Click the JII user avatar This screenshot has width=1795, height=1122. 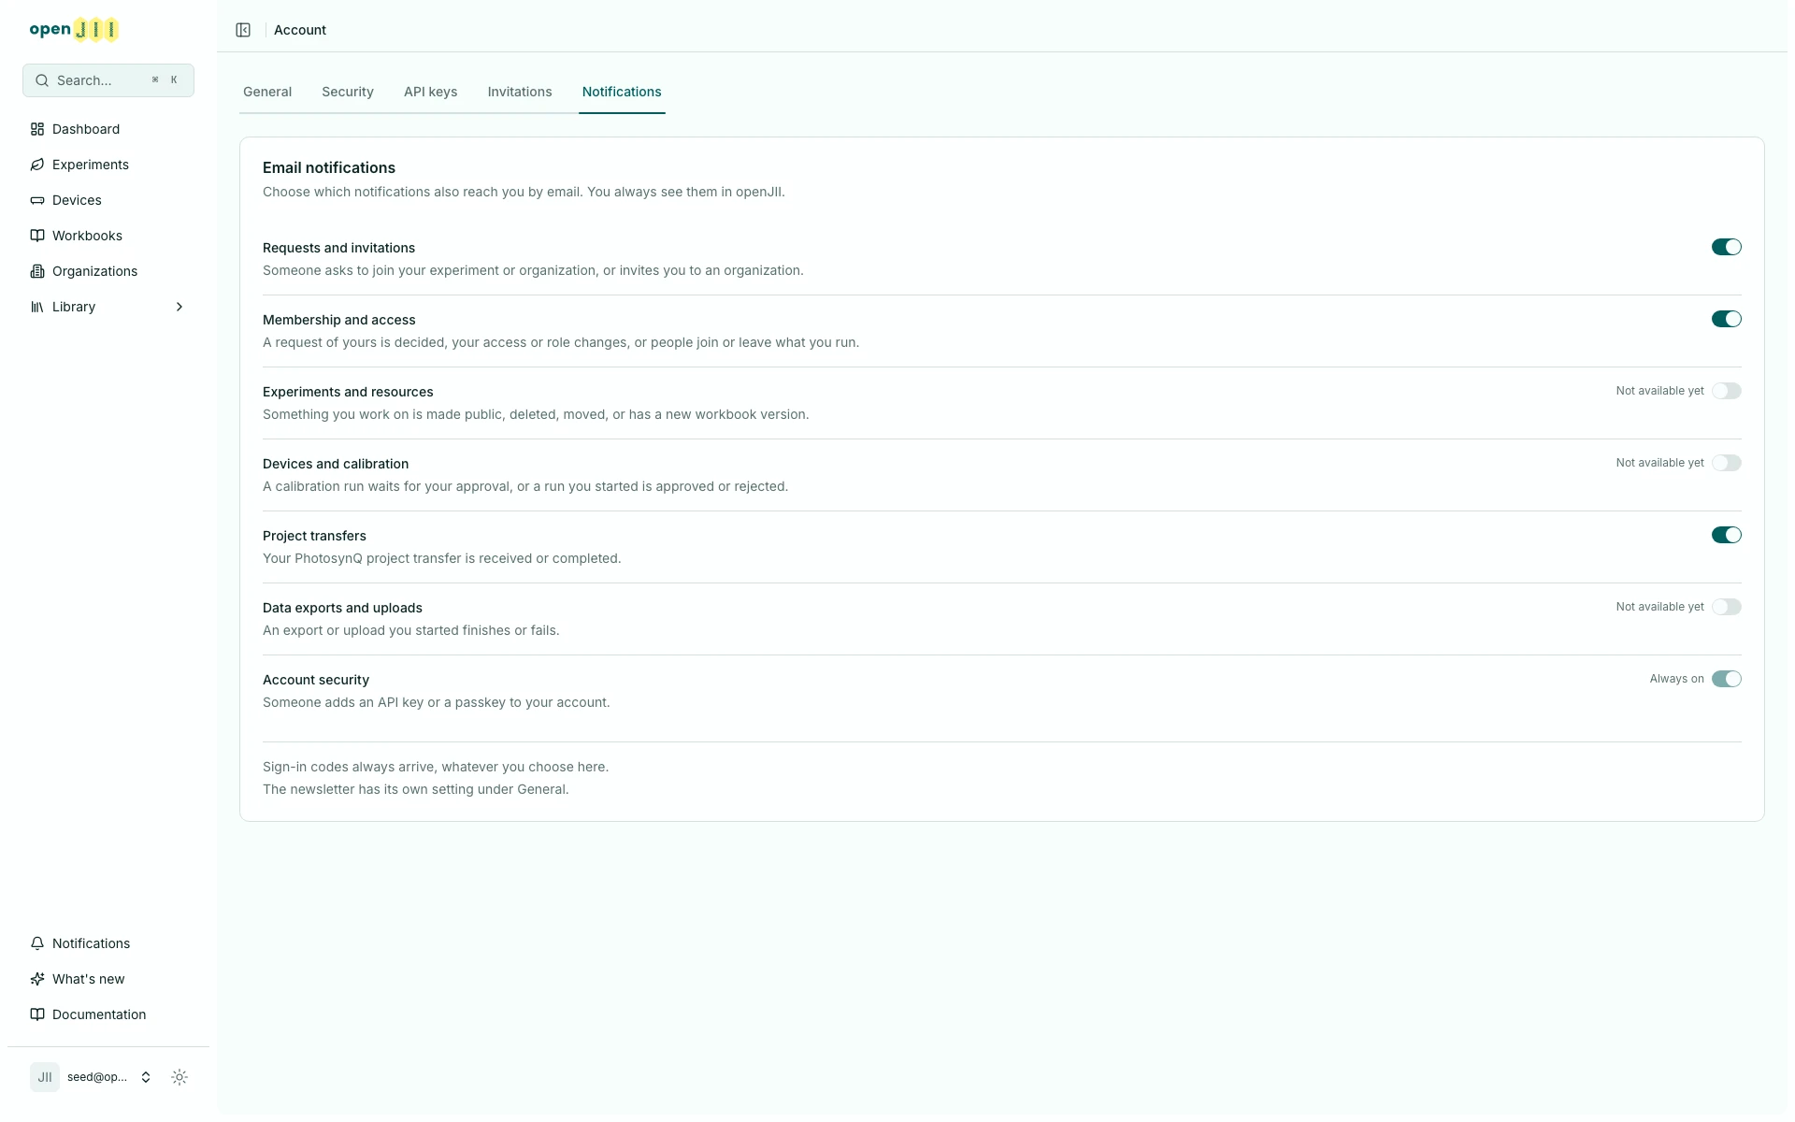pos(45,1077)
